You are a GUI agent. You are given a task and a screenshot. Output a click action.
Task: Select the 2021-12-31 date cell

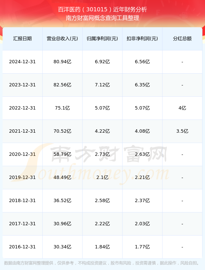coord(23,131)
